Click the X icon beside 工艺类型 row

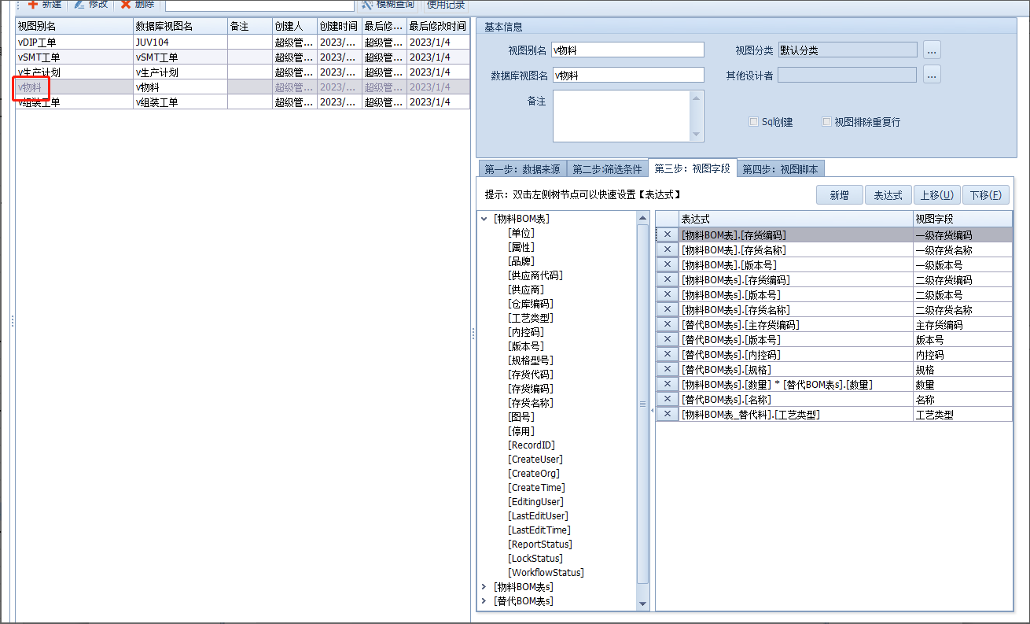[668, 414]
